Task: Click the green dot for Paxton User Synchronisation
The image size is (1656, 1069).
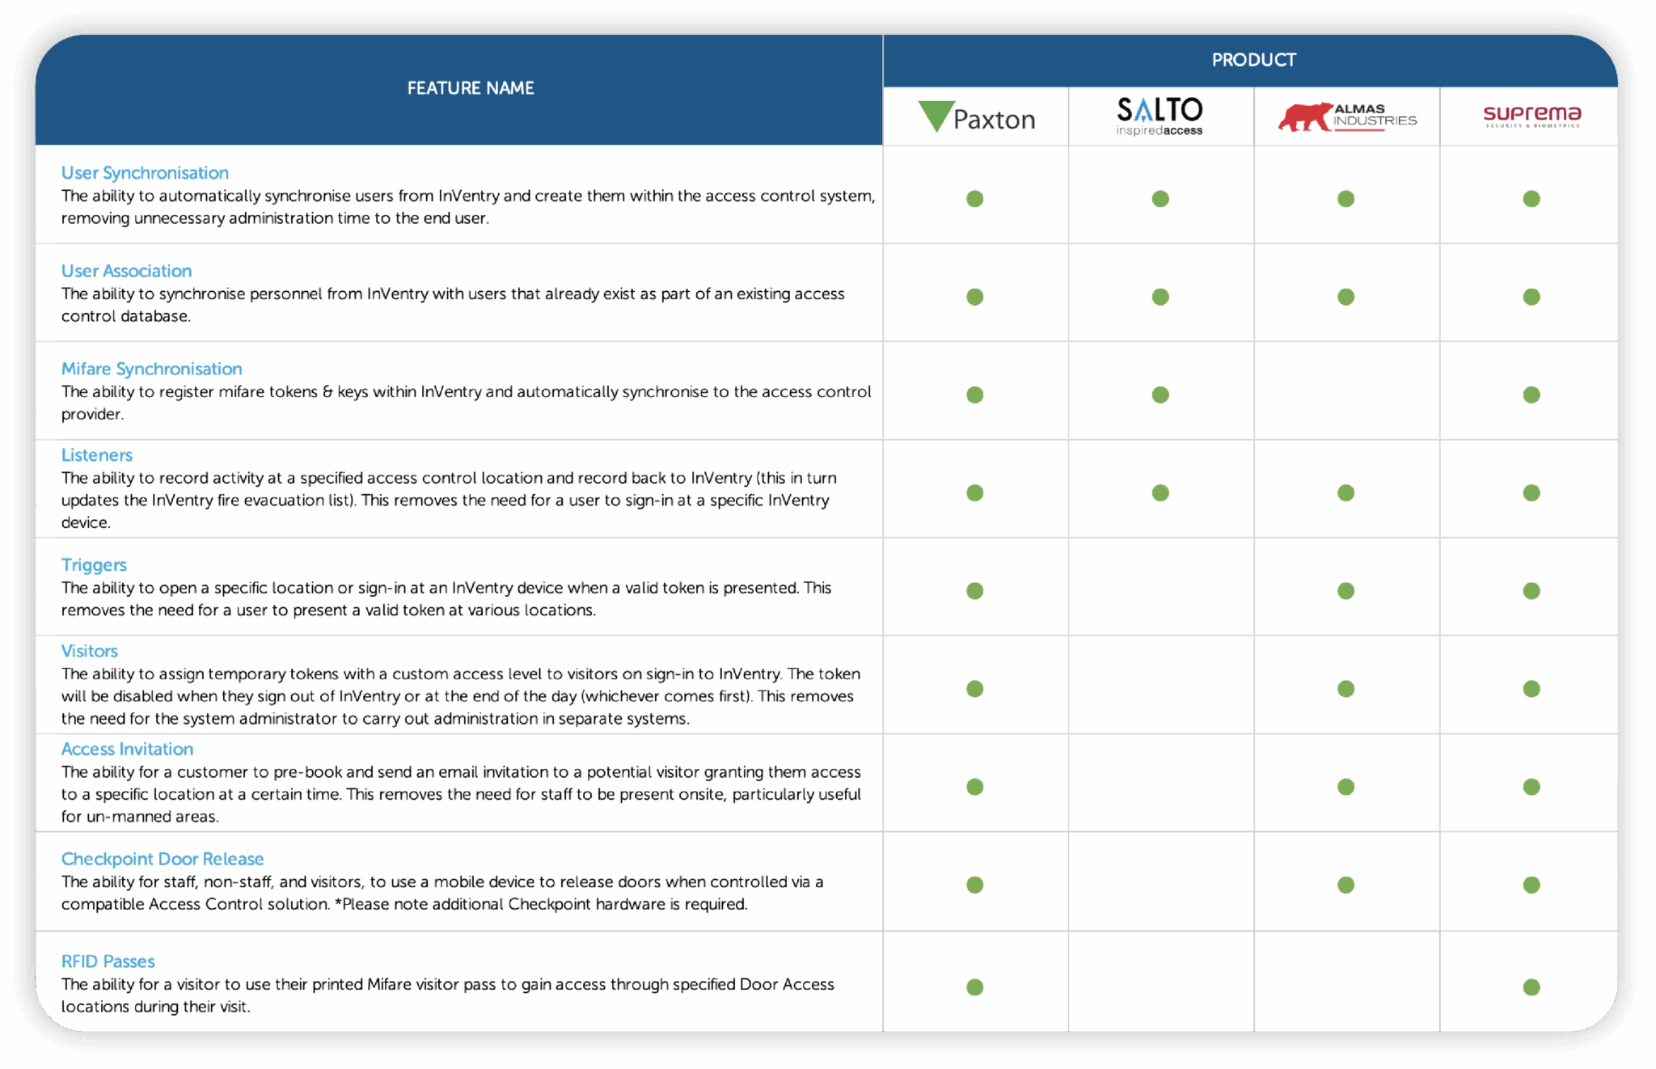Action: click(974, 197)
